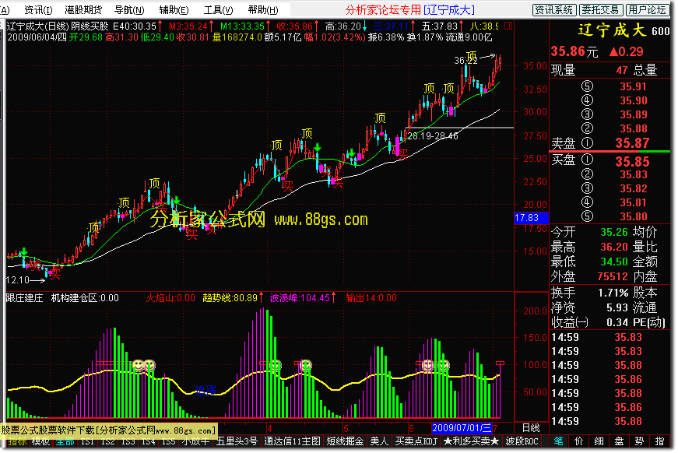
Task: Open the 导航(N) menu
Action: pyautogui.click(x=129, y=9)
